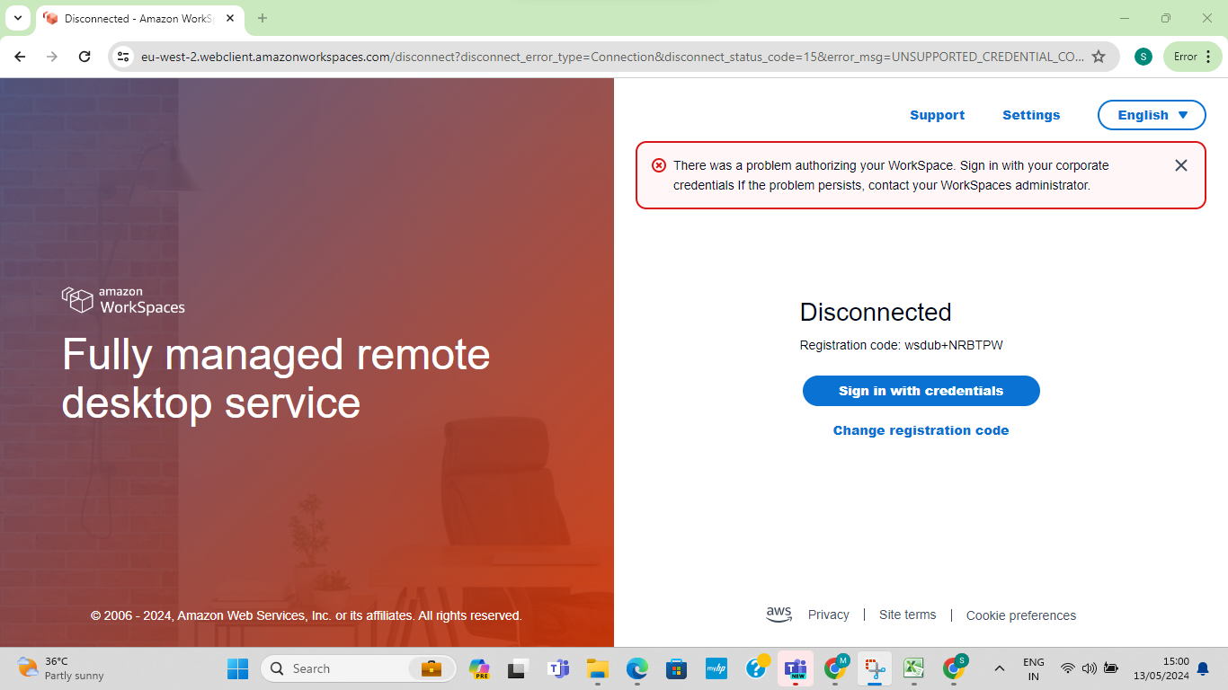Click the Sign in with credentials button
This screenshot has height=690, width=1228.
[x=921, y=391]
